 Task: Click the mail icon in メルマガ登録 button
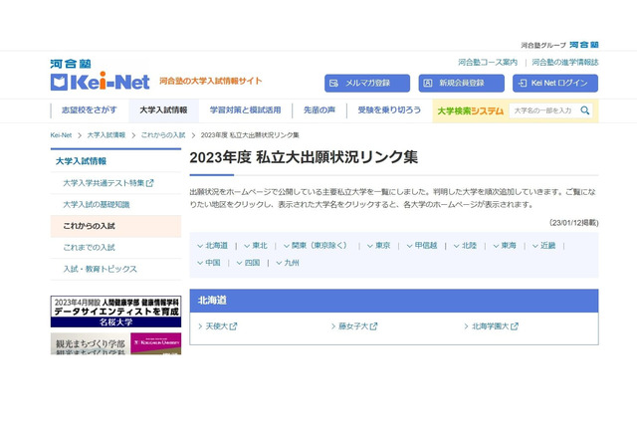[x=334, y=84]
